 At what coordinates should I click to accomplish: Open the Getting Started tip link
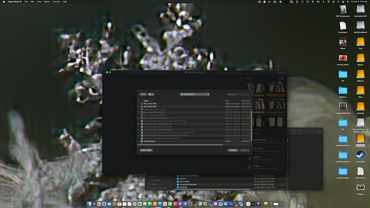[259, 140]
